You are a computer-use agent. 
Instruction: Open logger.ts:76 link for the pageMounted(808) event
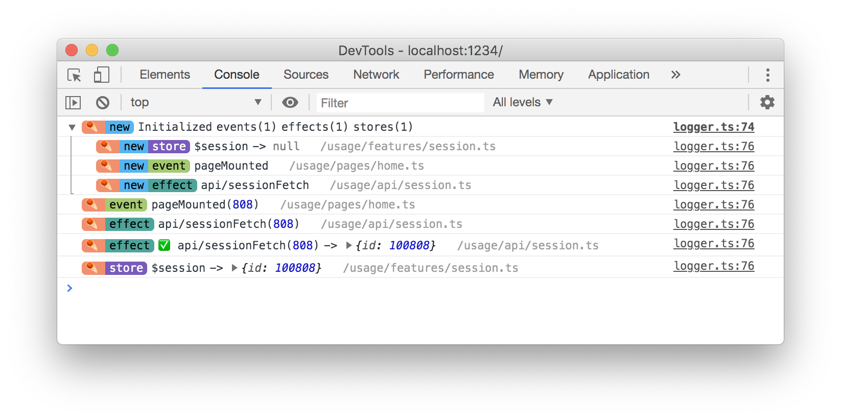(713, 204)
